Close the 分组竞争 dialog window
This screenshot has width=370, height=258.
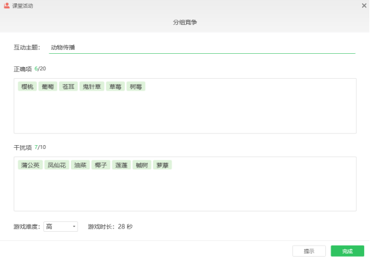(364, 5)
